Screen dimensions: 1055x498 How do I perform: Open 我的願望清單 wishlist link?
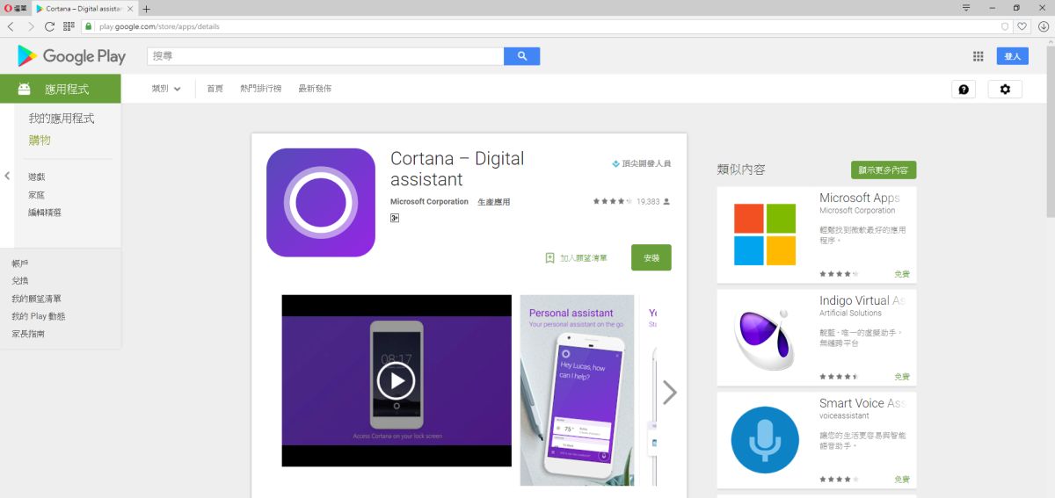tap(37, 299)
